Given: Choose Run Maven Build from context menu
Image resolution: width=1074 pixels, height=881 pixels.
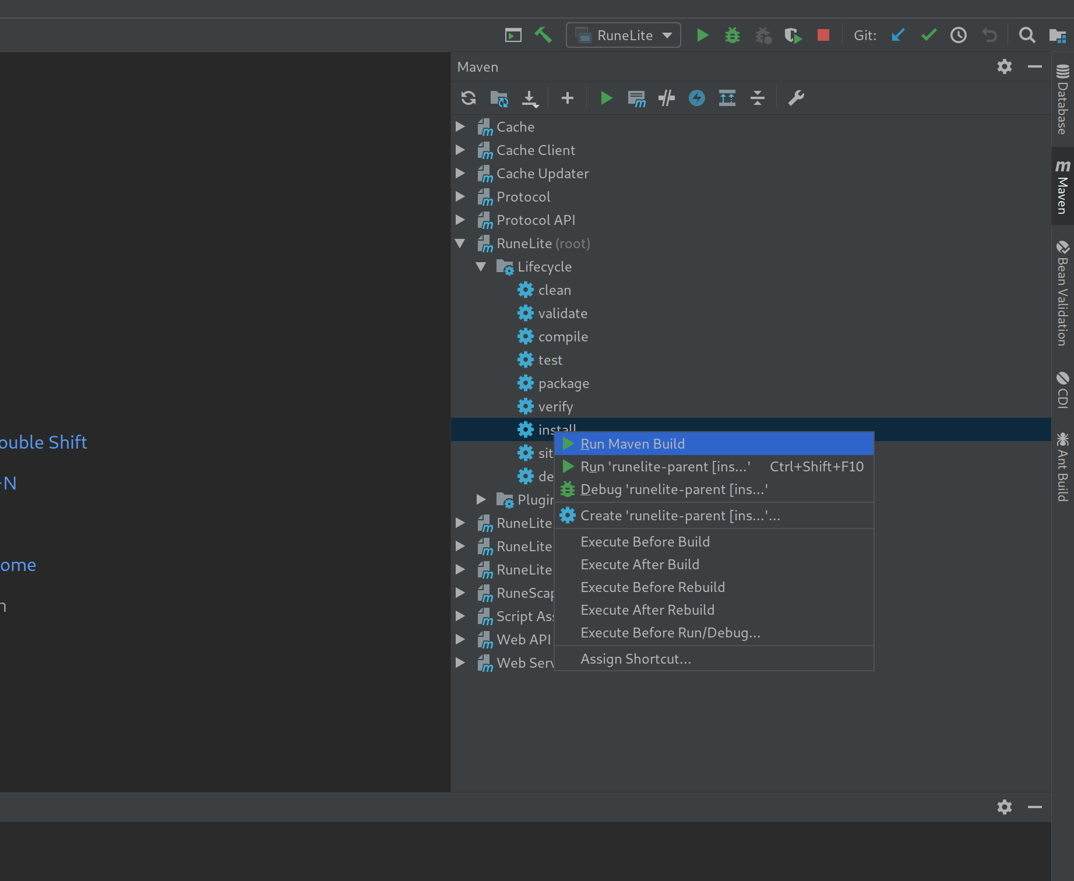Looking at the screenshot, I should coord(714,444).
